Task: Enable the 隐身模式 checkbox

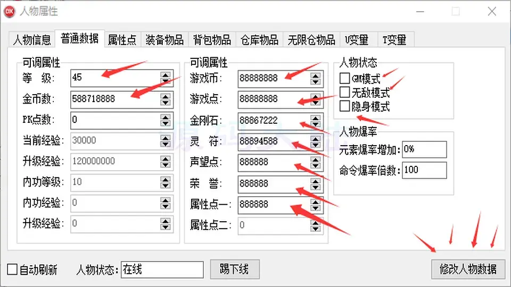Action: (x=344, y=106)
